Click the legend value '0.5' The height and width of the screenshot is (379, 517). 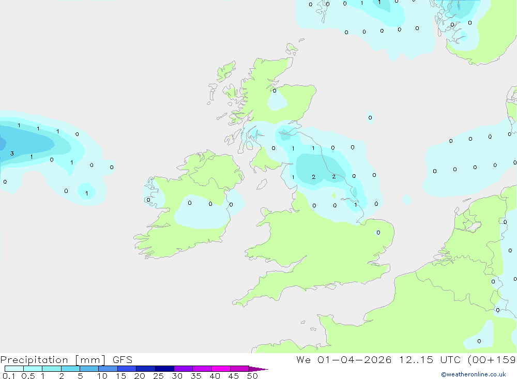point(28,376)
